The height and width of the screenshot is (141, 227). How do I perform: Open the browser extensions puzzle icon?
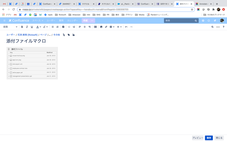click(x=213, y=10)
